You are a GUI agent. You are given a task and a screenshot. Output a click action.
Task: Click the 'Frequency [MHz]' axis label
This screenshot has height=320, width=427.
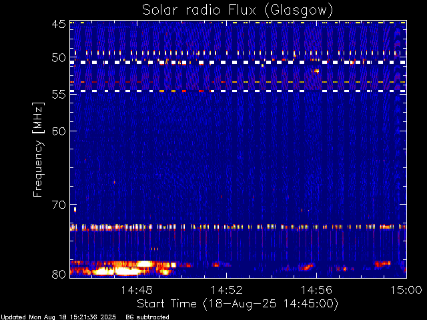pyautogui.click(x=38, y=149)
